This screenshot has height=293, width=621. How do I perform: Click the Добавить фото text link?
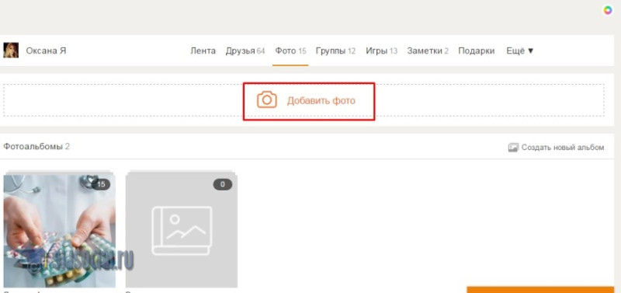[x=321, y=101]
